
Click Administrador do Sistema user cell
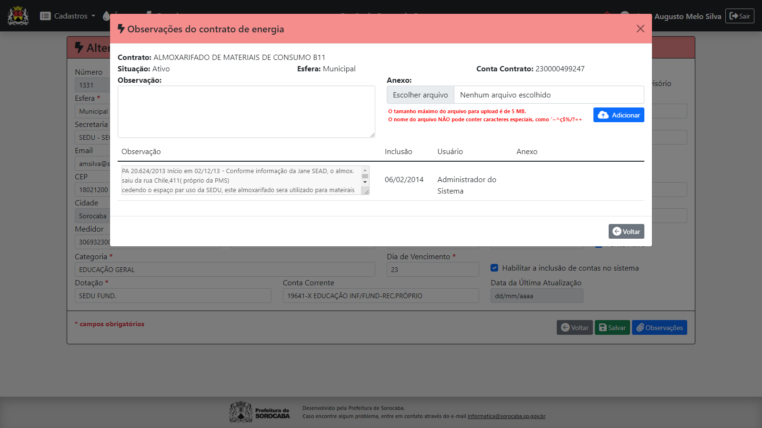pyautogui.click(x=467, y=185)
